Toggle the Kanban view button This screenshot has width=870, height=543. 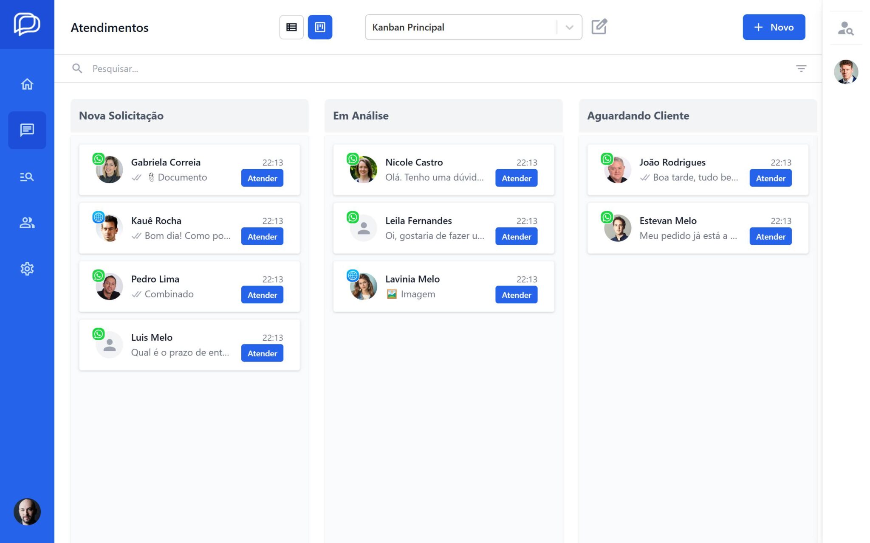(320, 27)
